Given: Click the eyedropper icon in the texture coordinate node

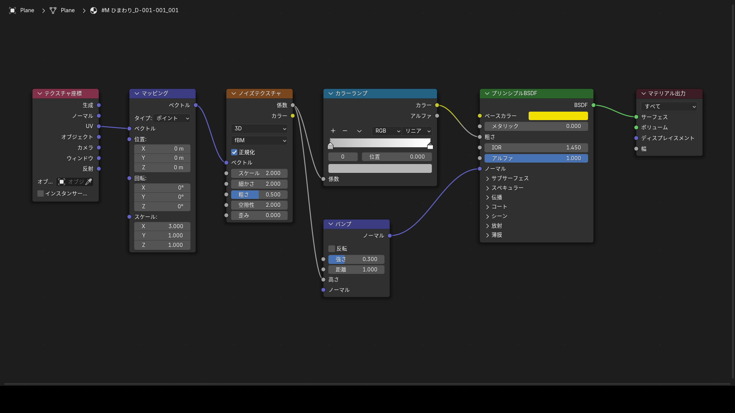Looking at the screenshot, I should 88,182.
